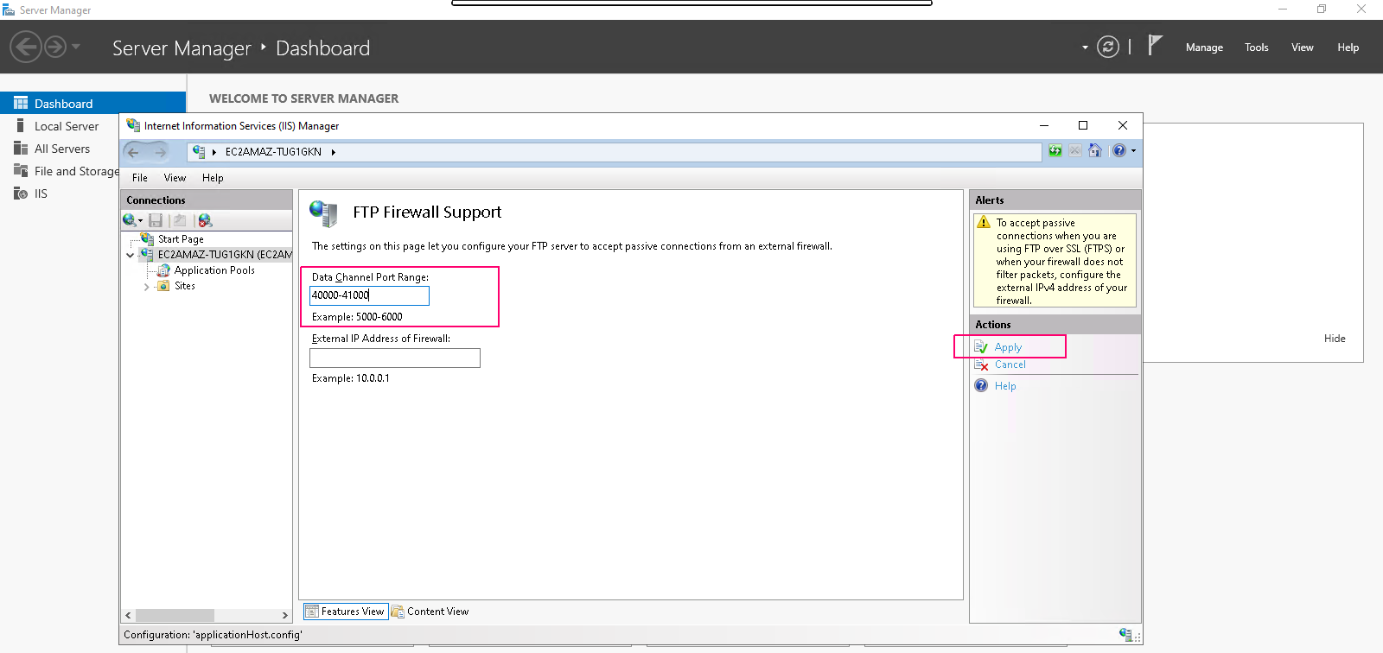Click Server Manager refresh icon

point(1108,47)
